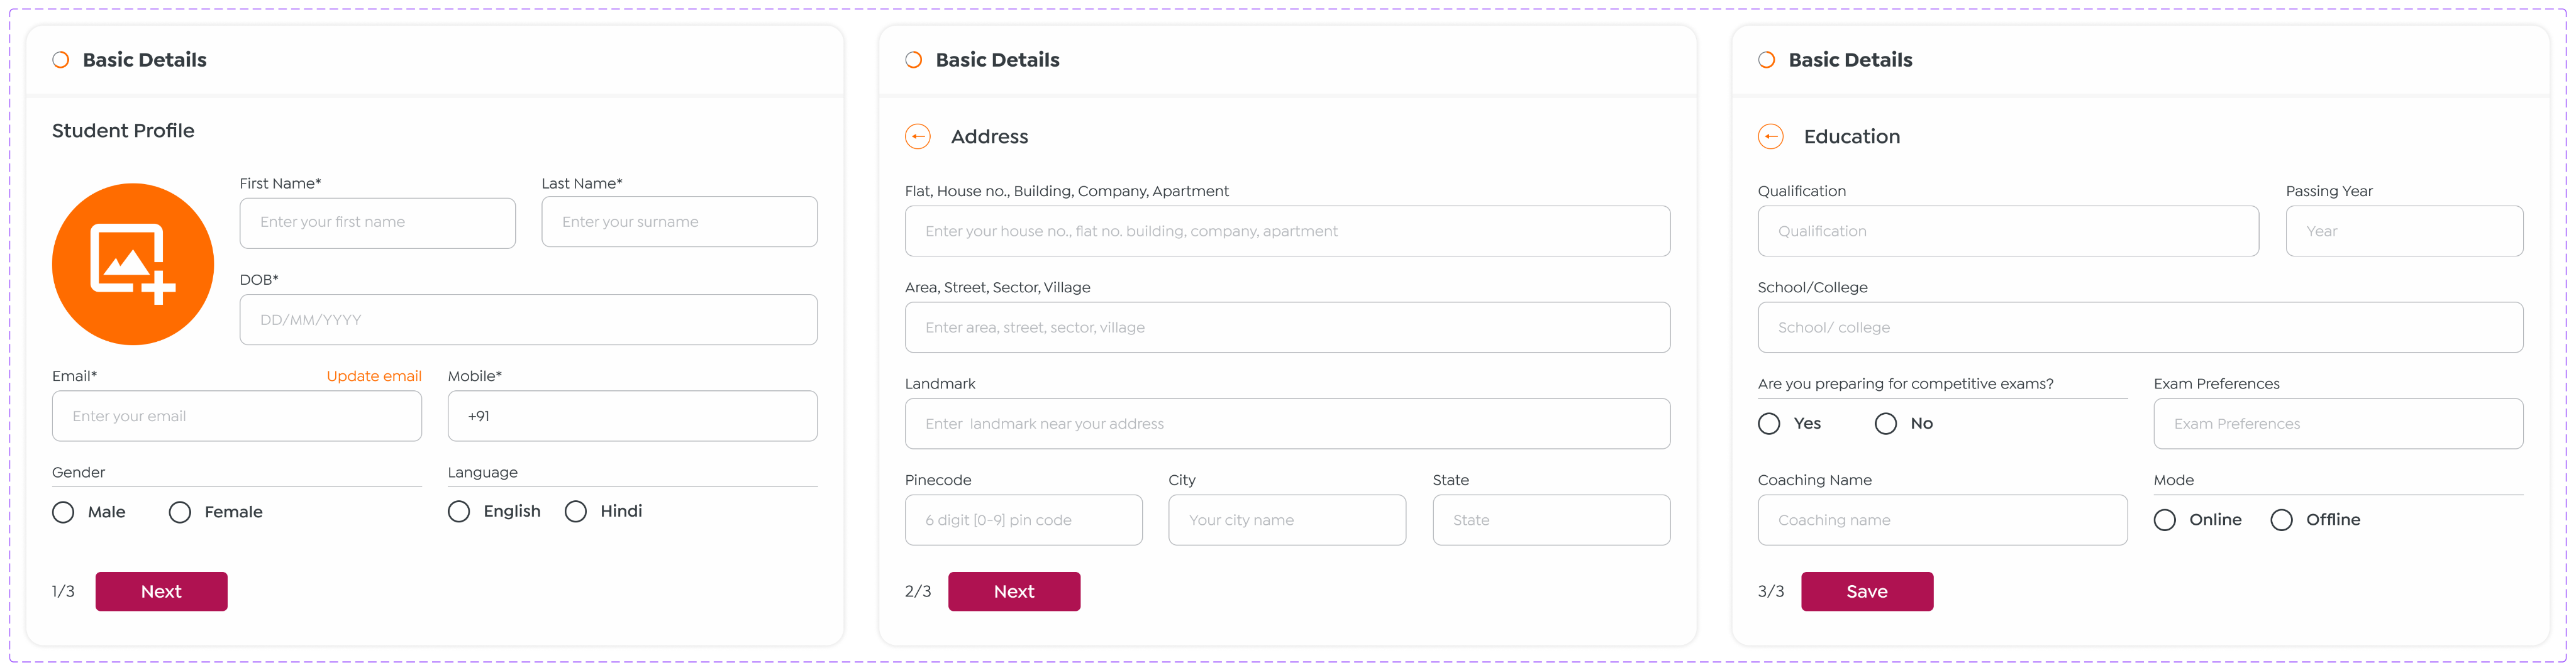Viewport: 2576px width, 670px height.
Task: Choose Hindi as the language
Action: [x=576, y=511]
